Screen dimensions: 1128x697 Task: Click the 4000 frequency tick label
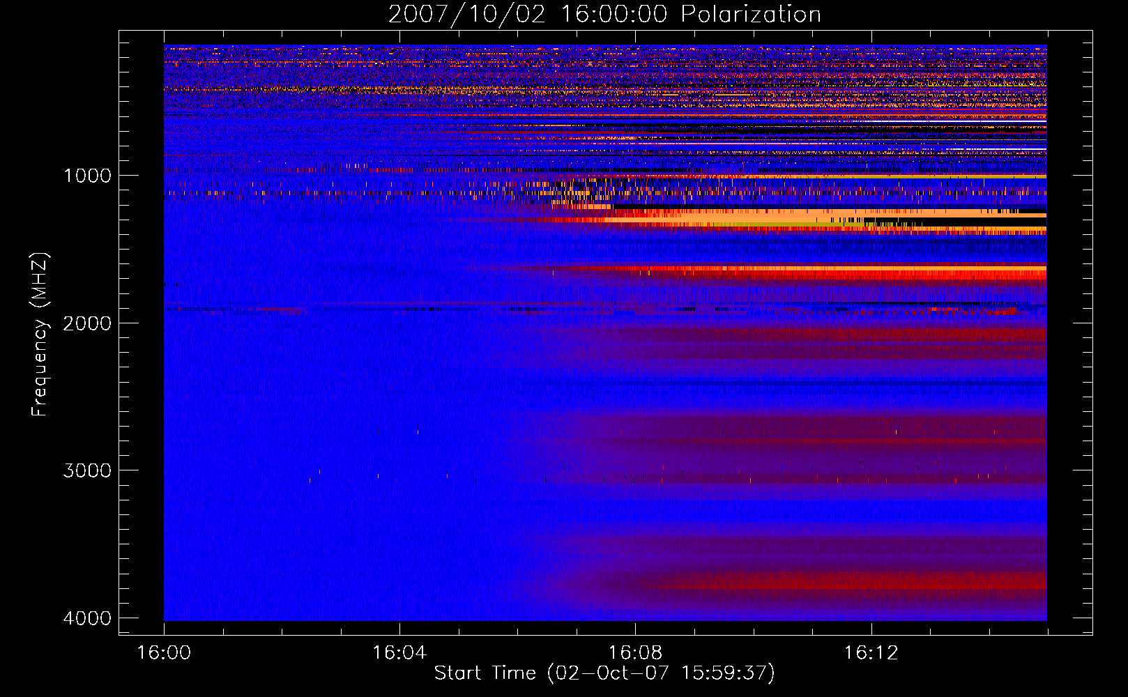click(87, 618)
